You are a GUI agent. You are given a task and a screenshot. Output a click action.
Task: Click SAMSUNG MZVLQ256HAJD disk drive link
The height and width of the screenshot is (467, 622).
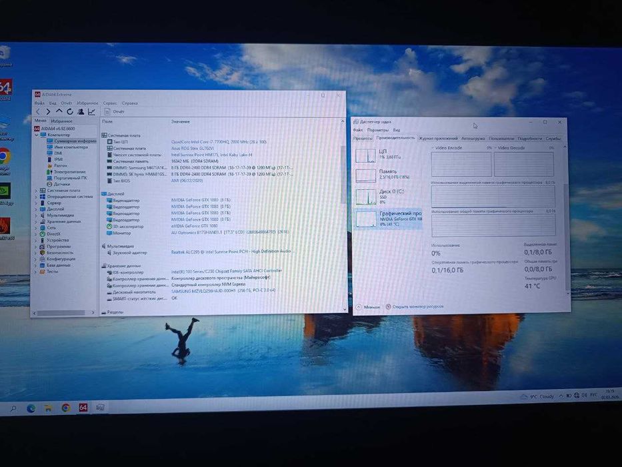tap(223, 291)
